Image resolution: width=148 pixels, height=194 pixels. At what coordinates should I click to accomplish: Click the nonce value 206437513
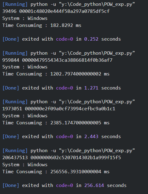[15, 158]
